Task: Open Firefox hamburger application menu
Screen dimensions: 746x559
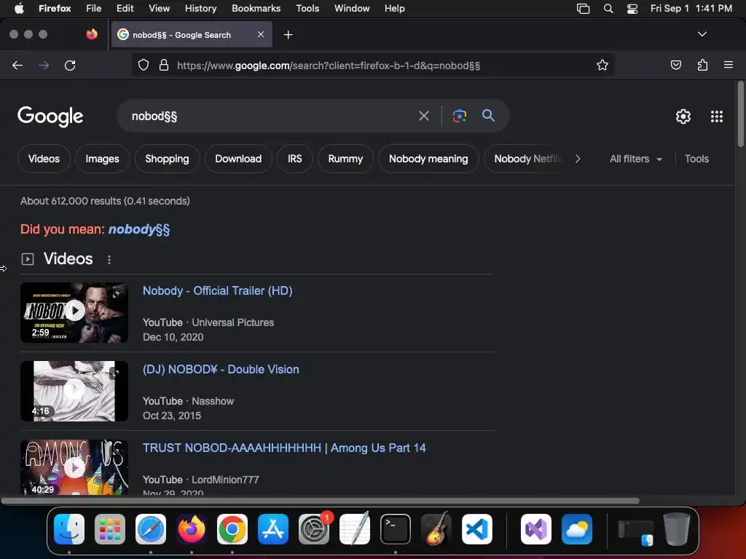Action: [x=729, y=65]
